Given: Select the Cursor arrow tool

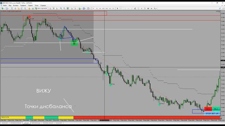Looking at the screenshot, I should pyautogui.click(x=117, y=8).
